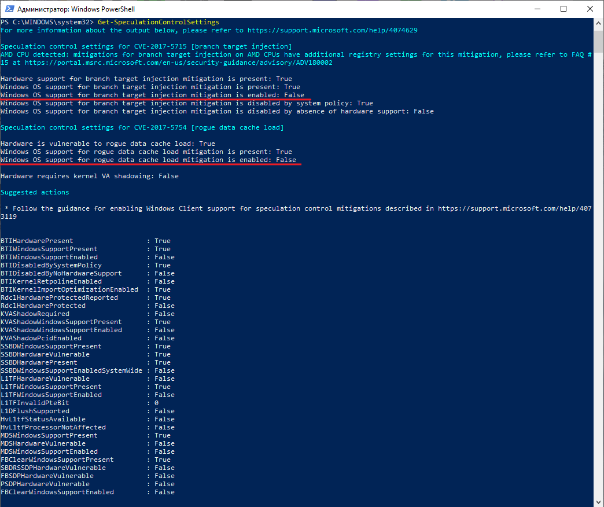
Task: Click the vertical scrollbar thumb
Action: point(598,42)
